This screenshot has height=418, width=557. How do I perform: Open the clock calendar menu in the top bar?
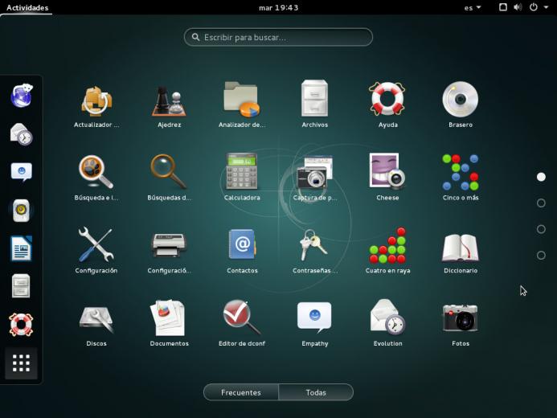(278, 7)
